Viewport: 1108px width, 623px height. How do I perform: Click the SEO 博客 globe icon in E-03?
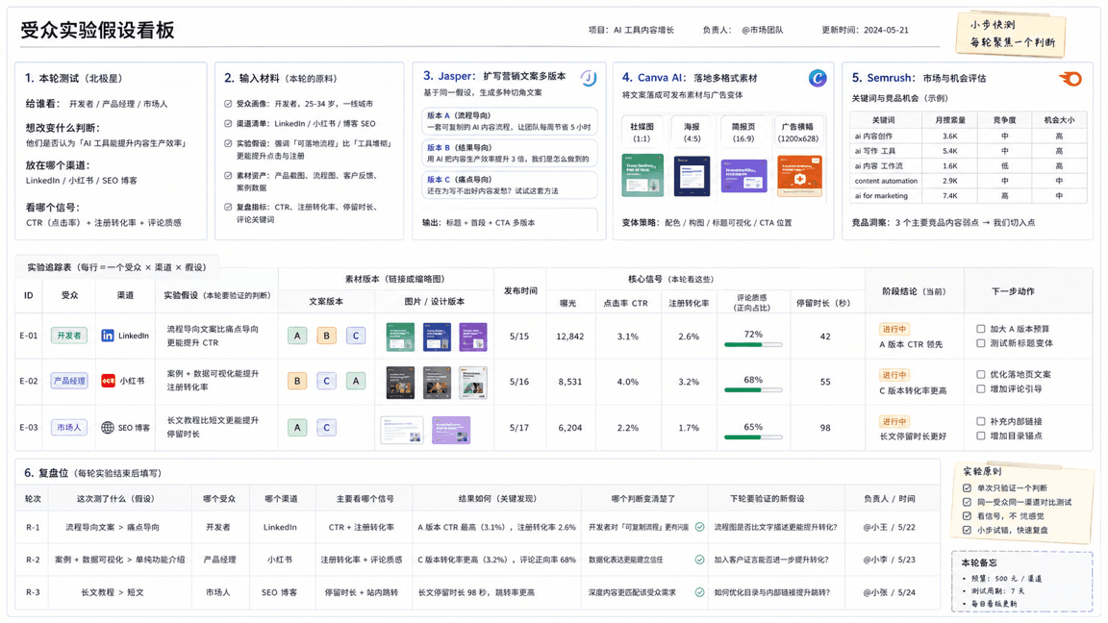[108, 427]
